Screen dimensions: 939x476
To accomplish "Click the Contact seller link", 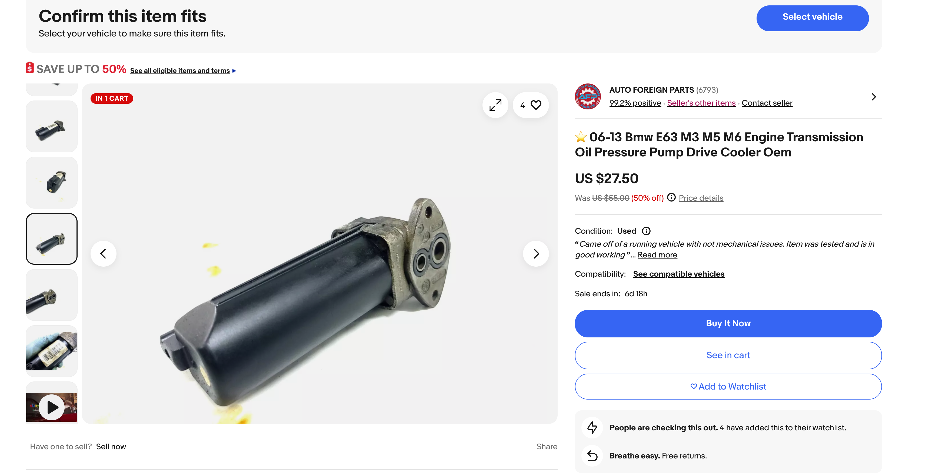I will click(767, 103).
